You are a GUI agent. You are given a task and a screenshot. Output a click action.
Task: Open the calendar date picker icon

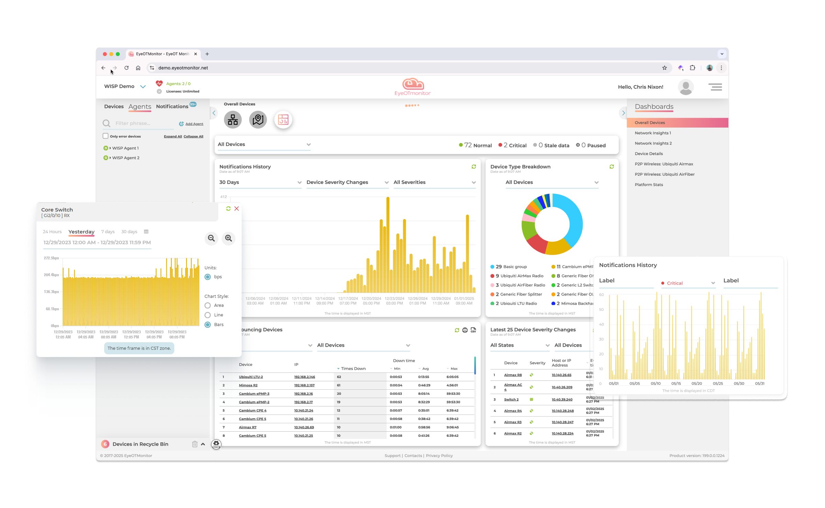click(146, 232)
